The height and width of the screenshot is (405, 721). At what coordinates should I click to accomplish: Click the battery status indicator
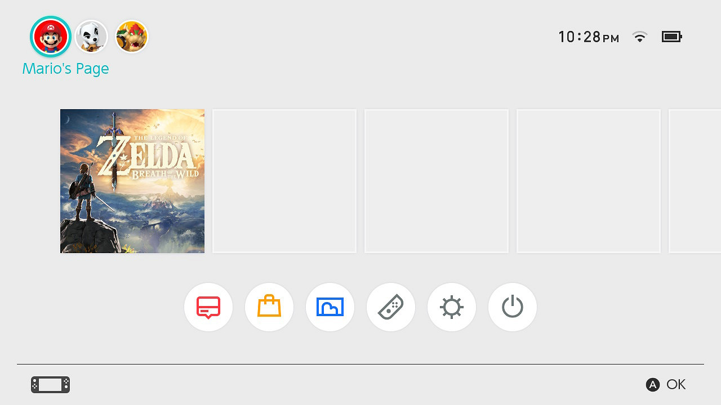671,37
